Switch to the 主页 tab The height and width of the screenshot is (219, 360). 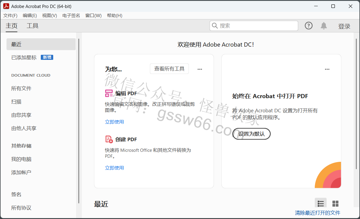coord(12,26)
